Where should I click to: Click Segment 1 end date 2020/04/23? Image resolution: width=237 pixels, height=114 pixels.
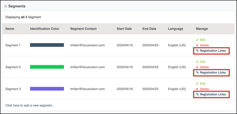click(150, 45)
